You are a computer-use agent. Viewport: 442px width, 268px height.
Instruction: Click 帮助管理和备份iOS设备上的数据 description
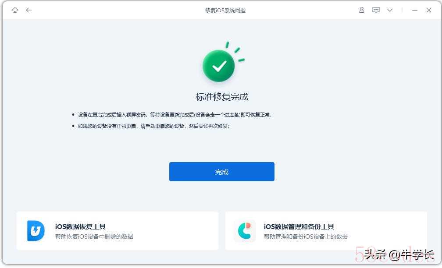pyautogui.click(x=306, y=236)
